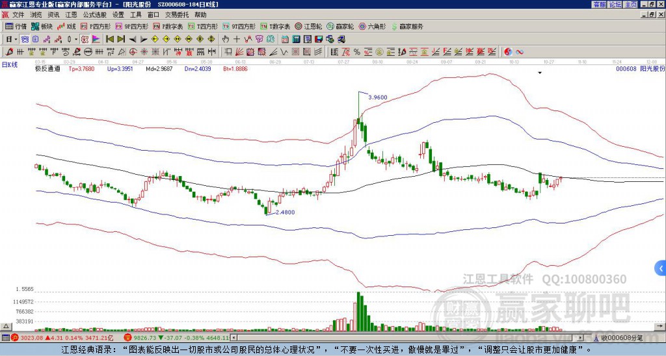This screenshot has width=666, height=356.
Task: Click the yin-yang icon
Action: click(508, 52)
